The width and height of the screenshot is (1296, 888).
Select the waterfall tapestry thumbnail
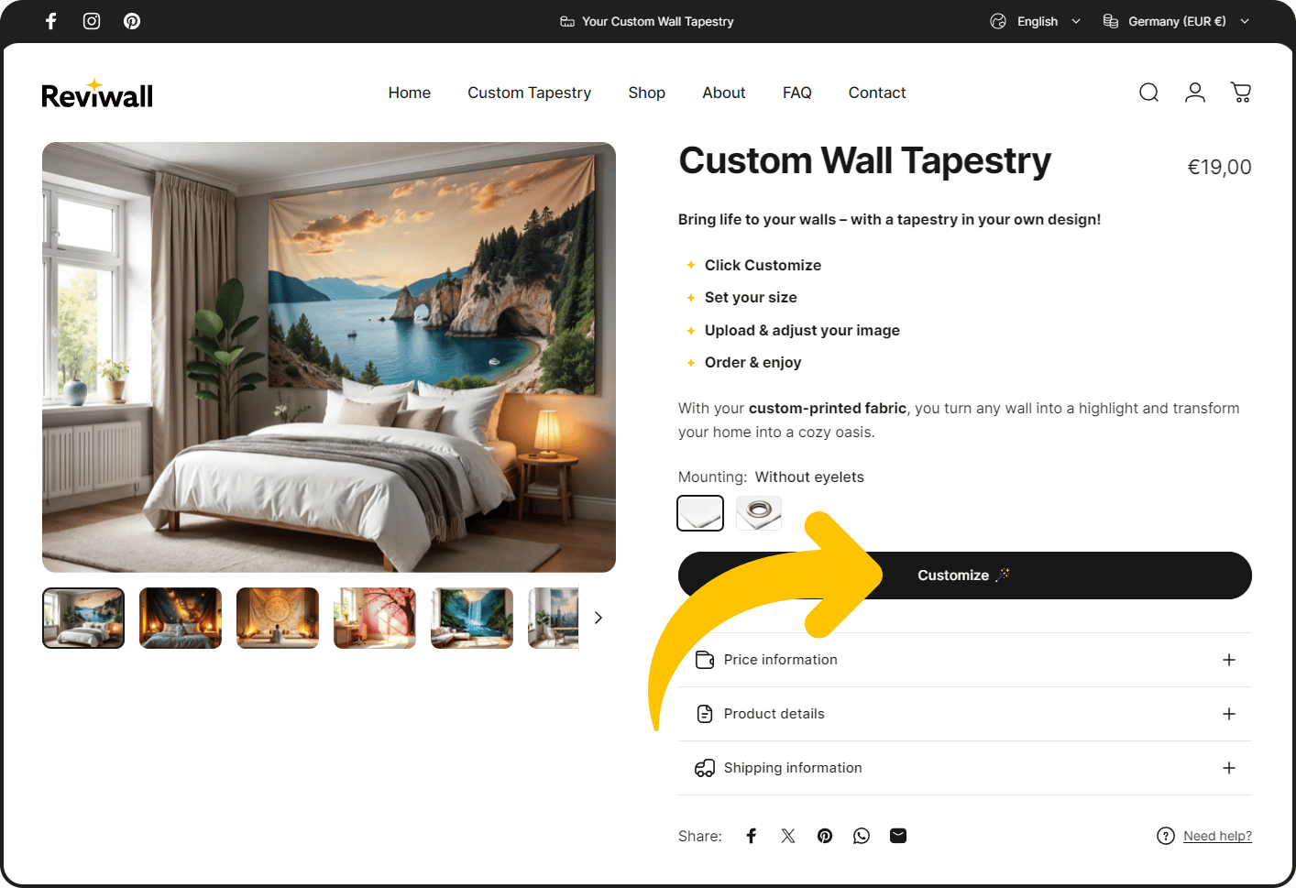click(x=472, y=618)
